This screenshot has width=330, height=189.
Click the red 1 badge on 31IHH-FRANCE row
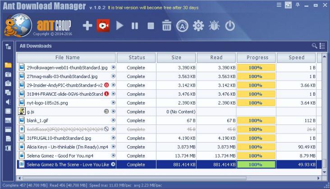tap(106, 94)
